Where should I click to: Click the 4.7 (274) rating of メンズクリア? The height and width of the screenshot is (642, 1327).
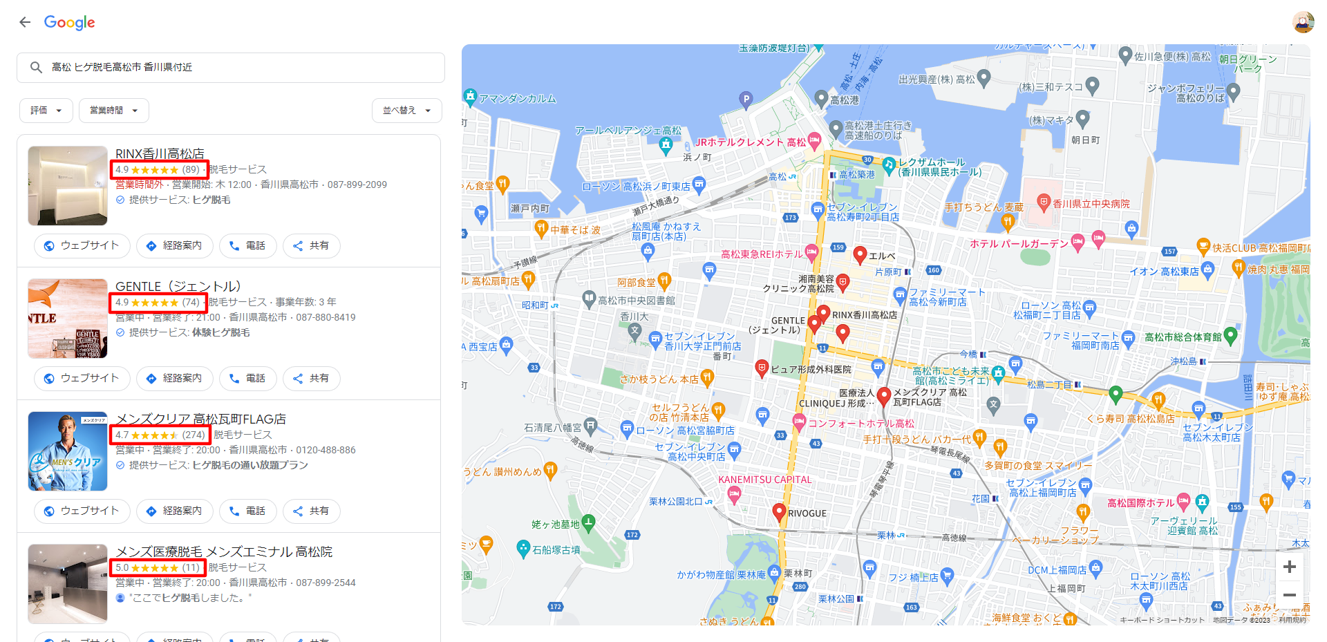[x=160, y=435]
